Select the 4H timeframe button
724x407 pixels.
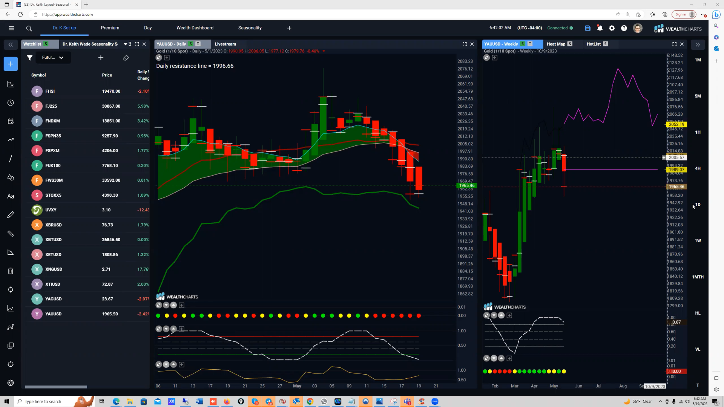pos(698,168)
